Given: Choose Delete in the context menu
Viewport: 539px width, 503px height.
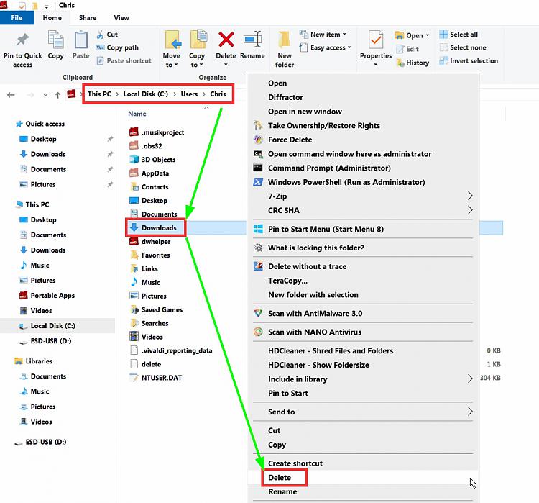Looking at the screenshot, I should 363,477.
